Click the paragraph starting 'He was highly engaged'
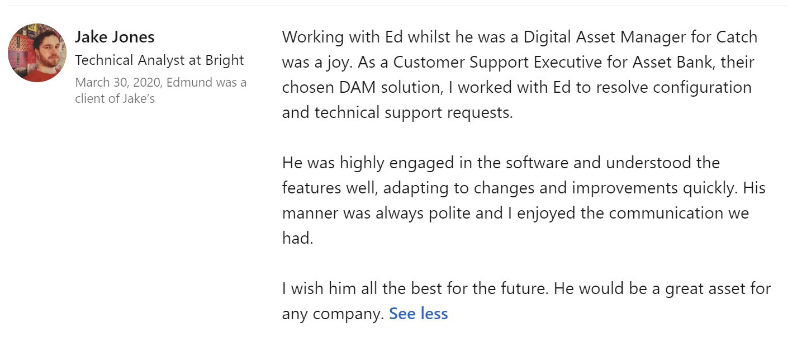The height and width of the screenshot is (346, 797). [x=524, y=200]
